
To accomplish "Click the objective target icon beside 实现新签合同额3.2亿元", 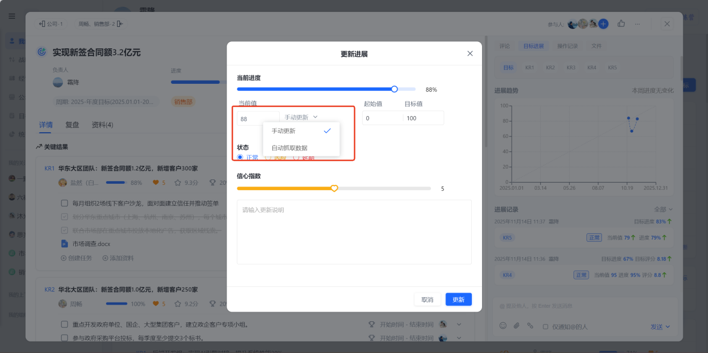I will (x=41, y=52).
